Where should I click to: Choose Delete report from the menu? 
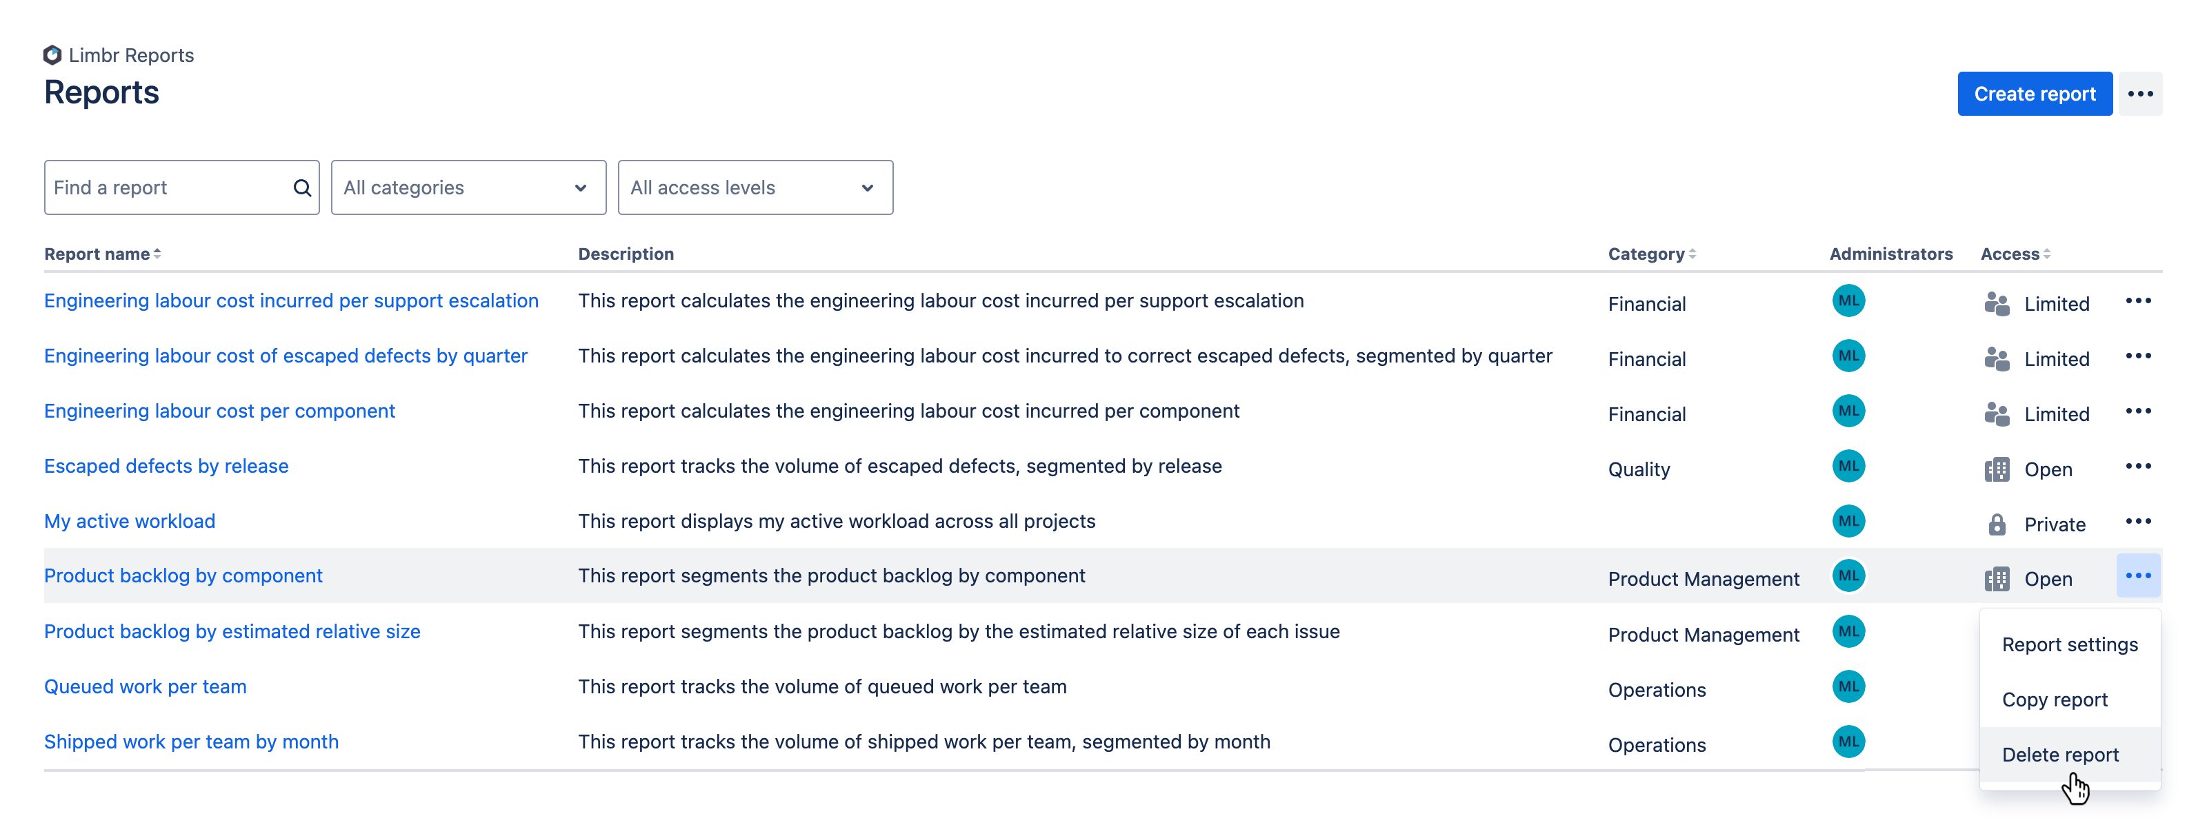click(x=2070, y=755)
